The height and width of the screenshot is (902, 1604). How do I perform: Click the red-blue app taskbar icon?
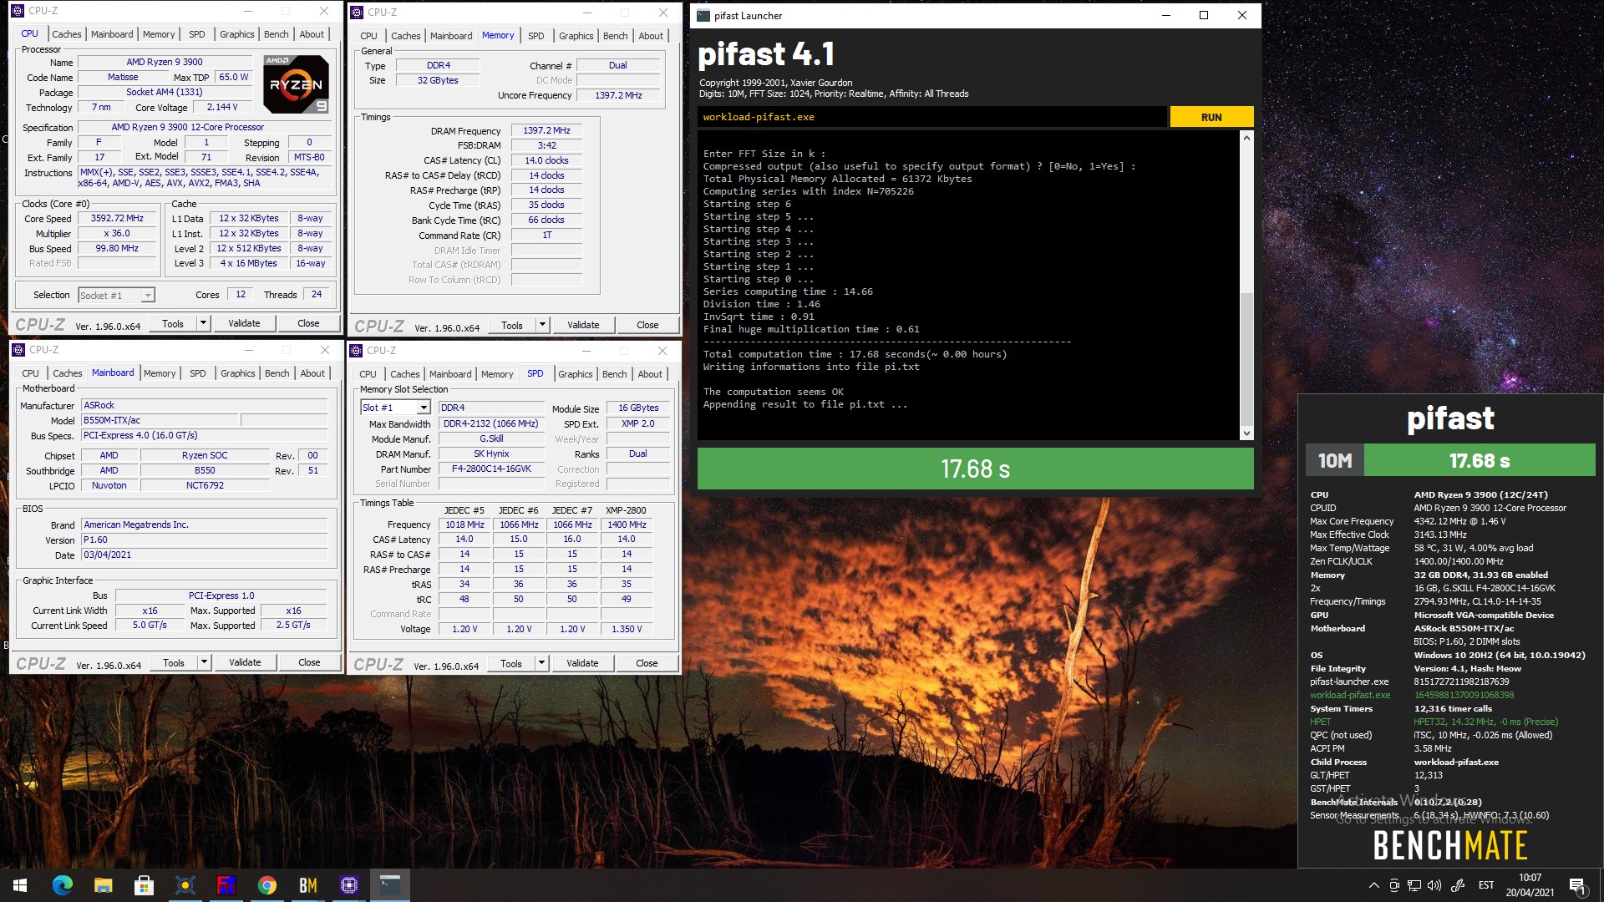click(x=226, y=885)
